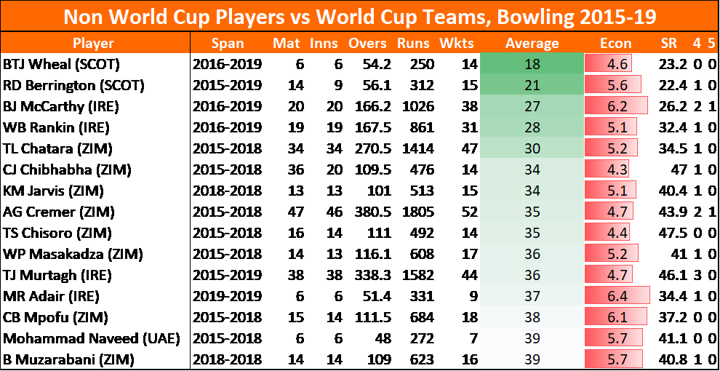Select the Econ column header

click(x=617, y=44)
